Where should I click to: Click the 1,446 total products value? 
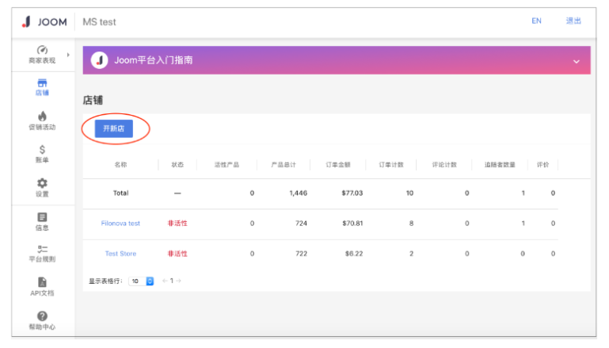[299, 193]
